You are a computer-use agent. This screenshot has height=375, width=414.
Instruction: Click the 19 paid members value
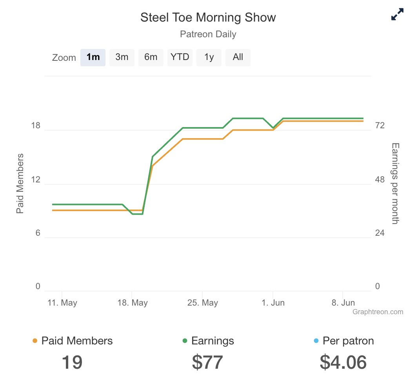click(x=72, y=362)
